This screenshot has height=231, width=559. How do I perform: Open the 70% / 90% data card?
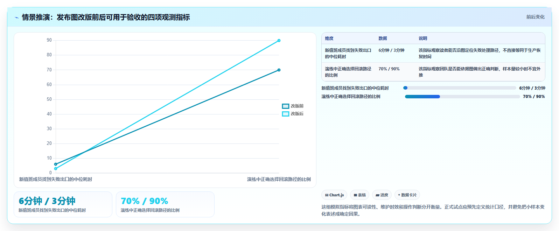(x=165, y=204)
